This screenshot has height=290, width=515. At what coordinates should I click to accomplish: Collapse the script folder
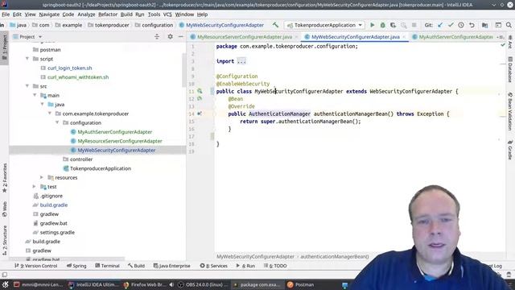tap(27, 59)
